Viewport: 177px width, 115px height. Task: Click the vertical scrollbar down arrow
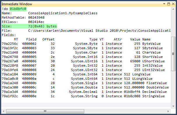173,106
